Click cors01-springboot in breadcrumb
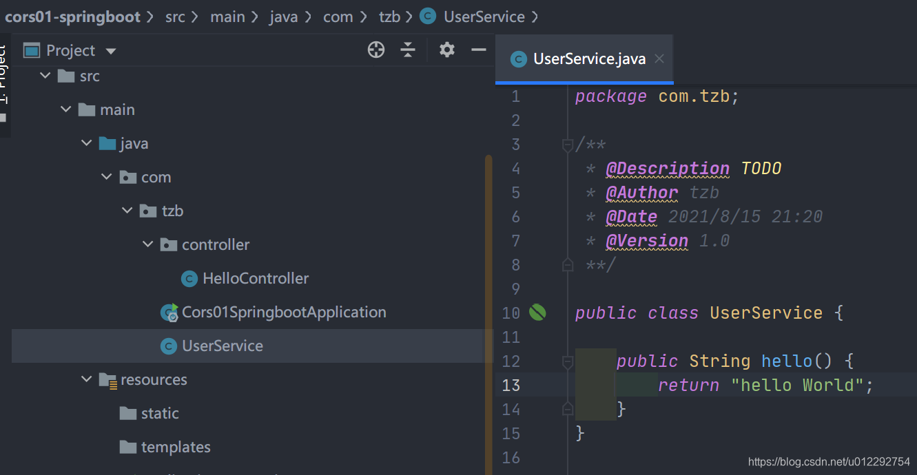Screen dimensions: 917x475 (72, 17)
